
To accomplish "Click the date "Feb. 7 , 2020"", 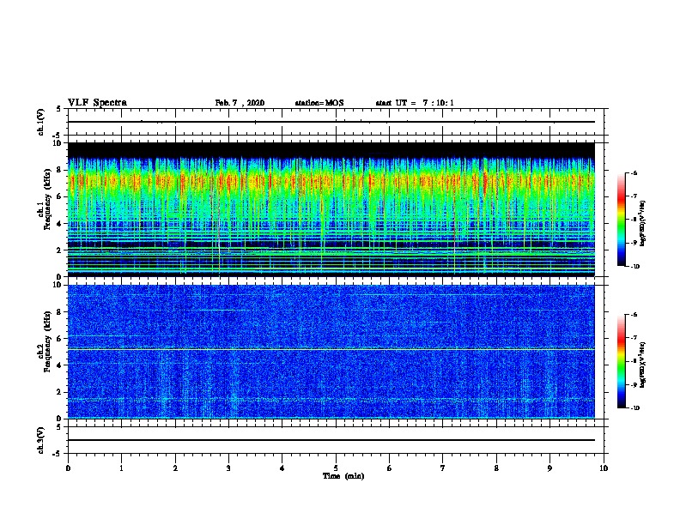I will (240, 103).
